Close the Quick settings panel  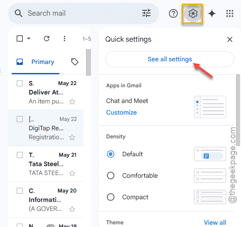(x=230, y=39)
